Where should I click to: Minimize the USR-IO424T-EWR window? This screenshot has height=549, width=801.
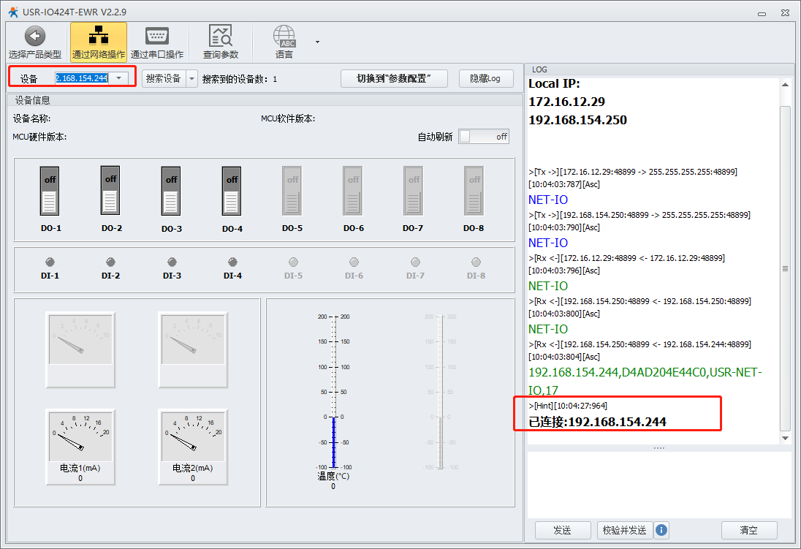[762, 13]
